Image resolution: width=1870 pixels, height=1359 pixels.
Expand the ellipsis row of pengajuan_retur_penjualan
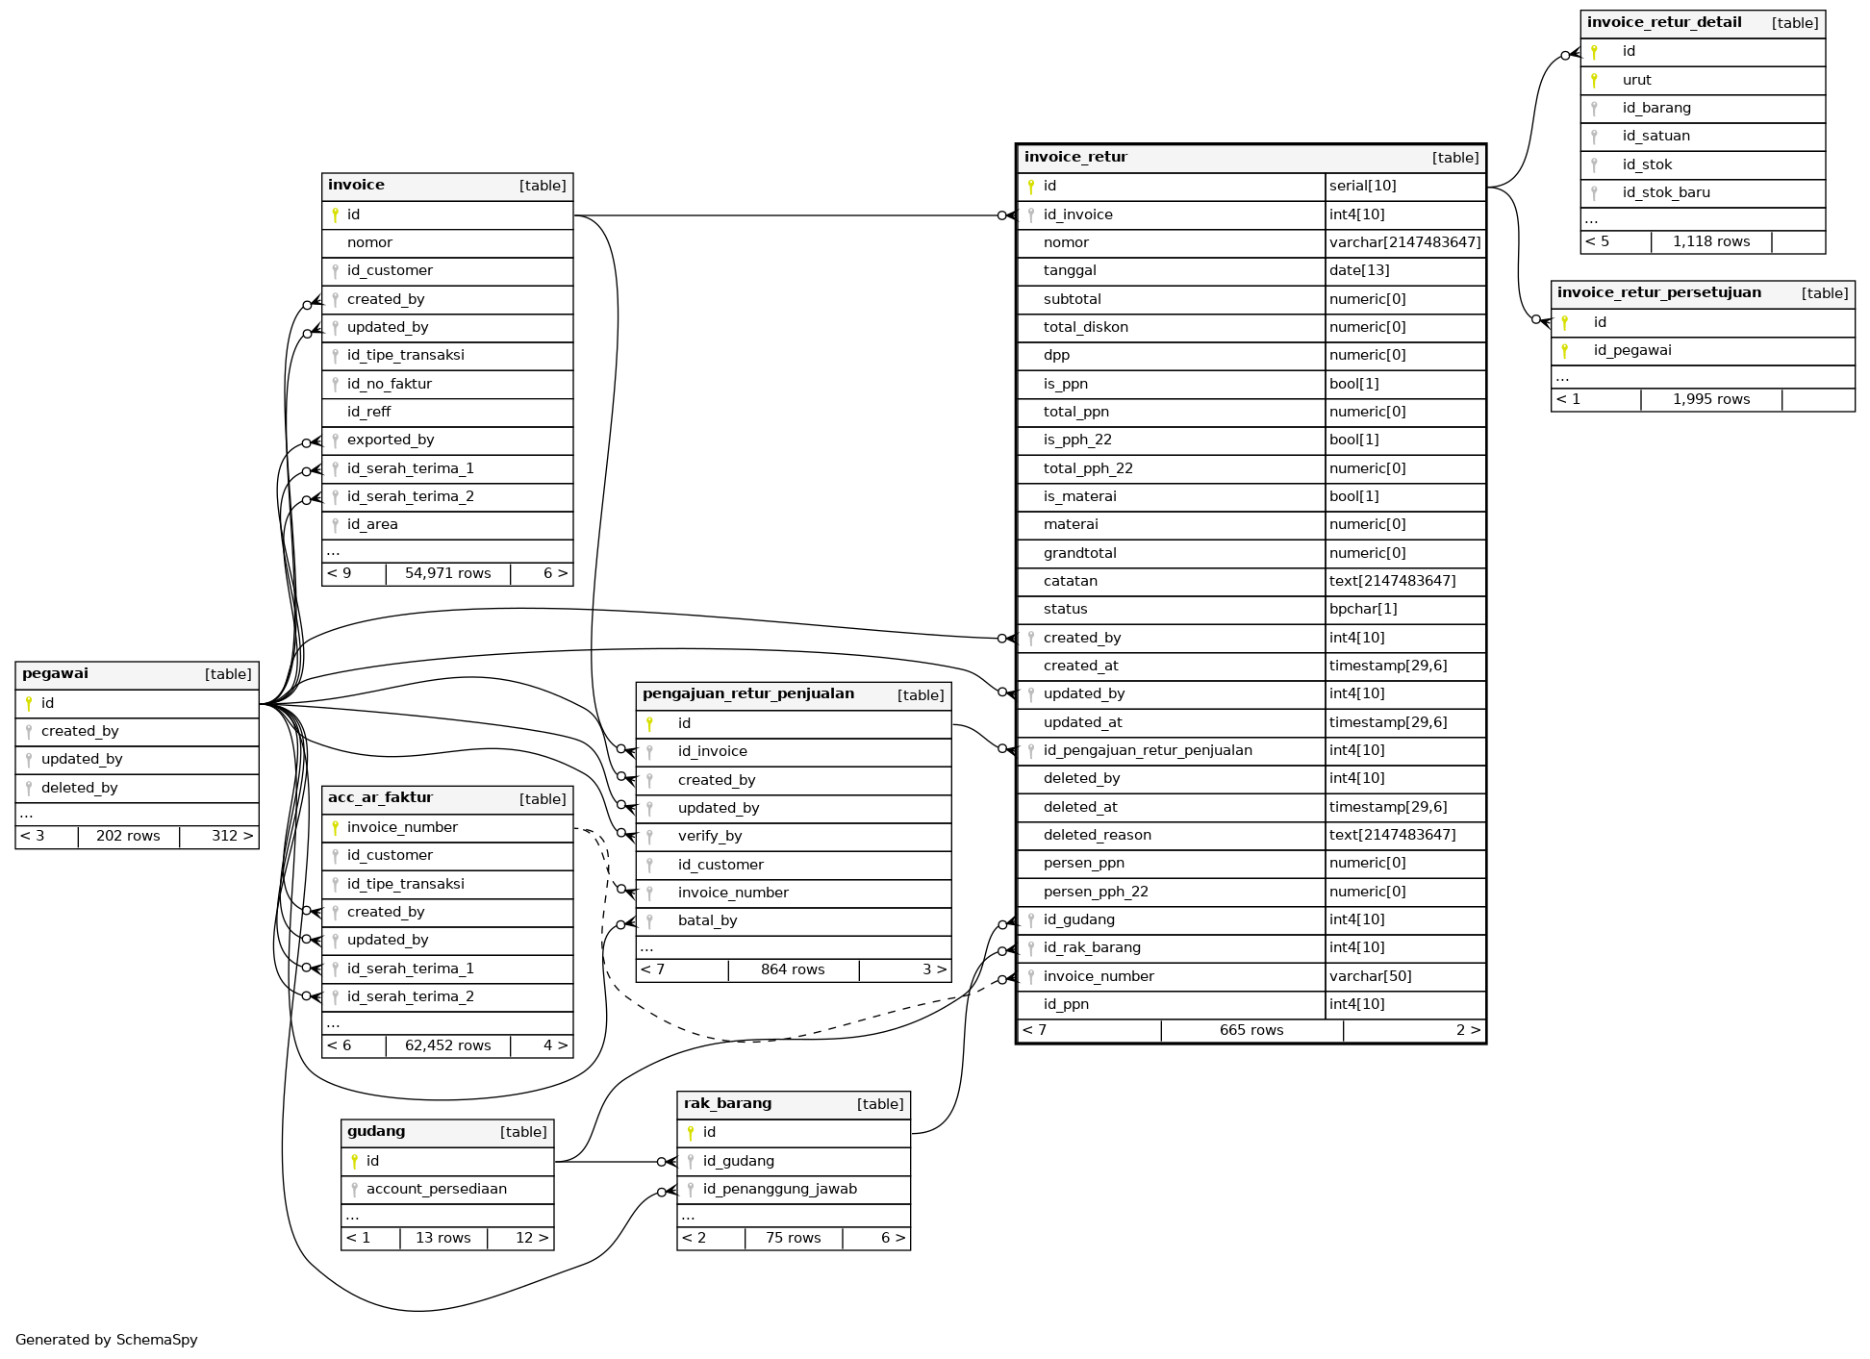pyautogui.click(x=646, y=948)
